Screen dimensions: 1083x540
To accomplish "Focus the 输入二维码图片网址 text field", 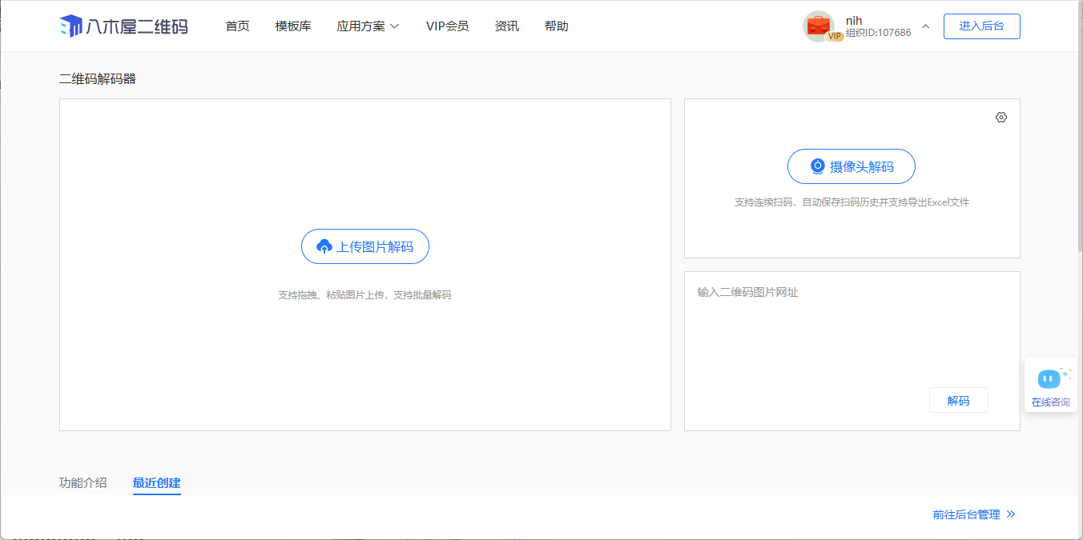I will (851, 328).
